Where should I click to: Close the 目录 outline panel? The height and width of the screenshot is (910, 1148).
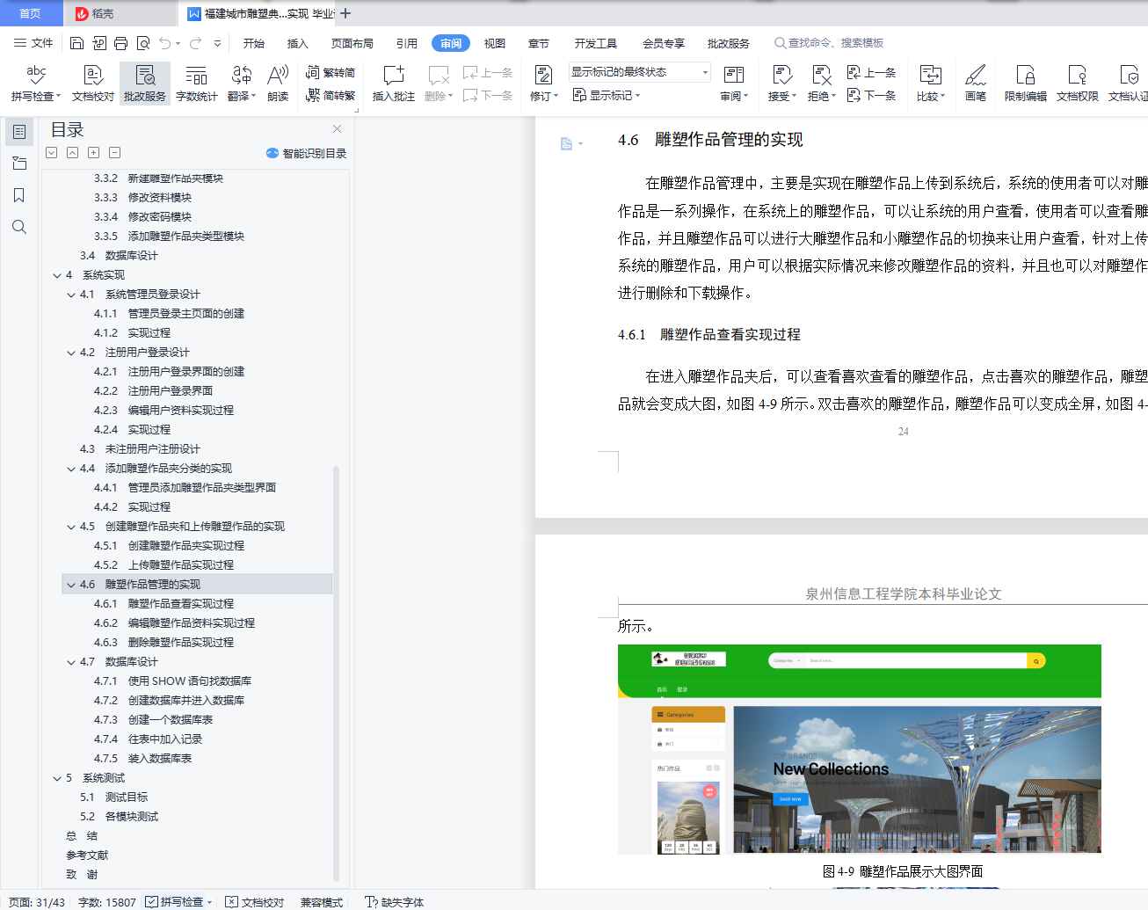coord(337,128)
